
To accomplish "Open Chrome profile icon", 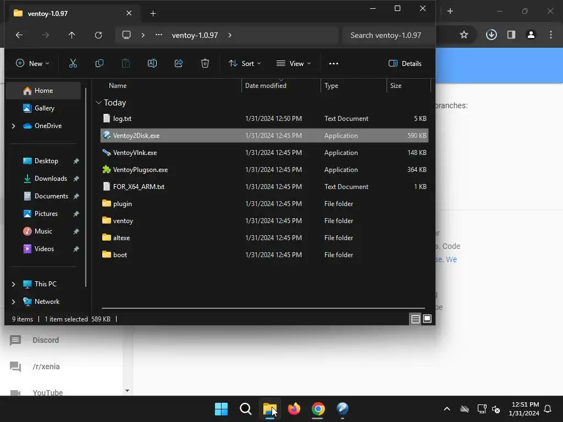I will pos(531,35).
